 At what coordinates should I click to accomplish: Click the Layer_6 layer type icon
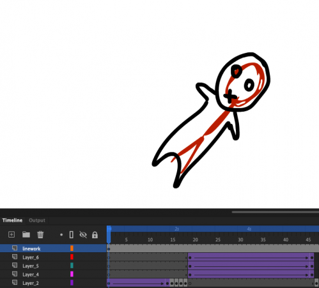tap(15, 257)
